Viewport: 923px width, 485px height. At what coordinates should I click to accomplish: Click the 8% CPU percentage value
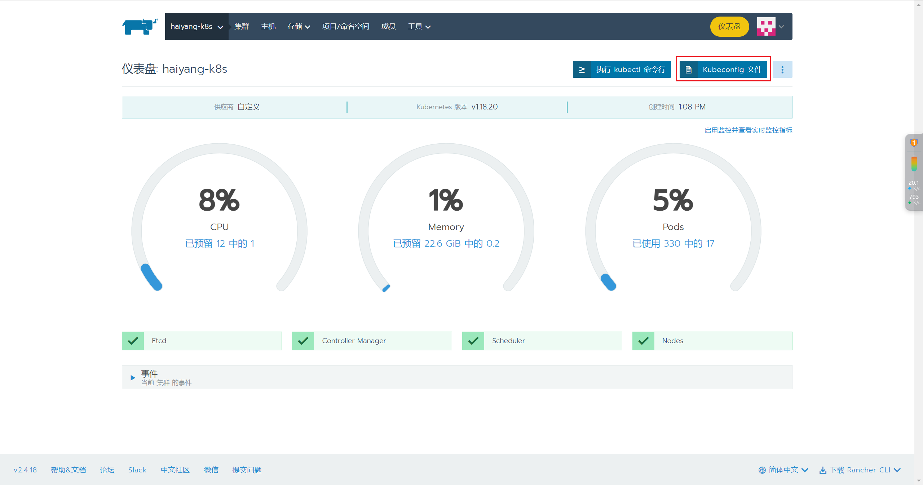tap(219, 200)
